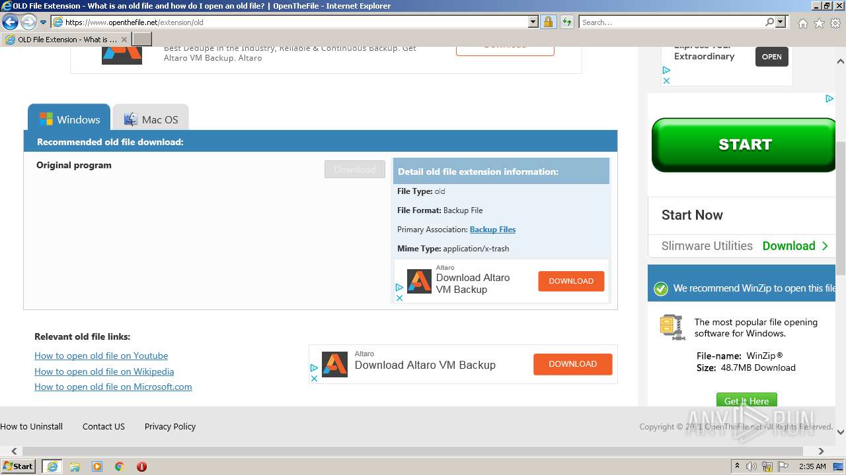Click the security lock icon

tap(548, 22)
